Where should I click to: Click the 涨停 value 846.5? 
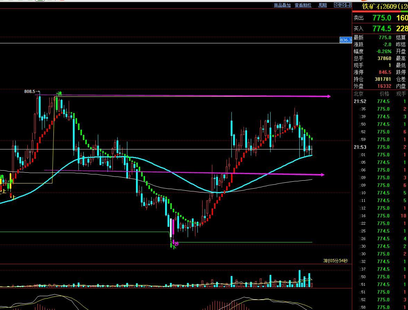tap(385, 72)
